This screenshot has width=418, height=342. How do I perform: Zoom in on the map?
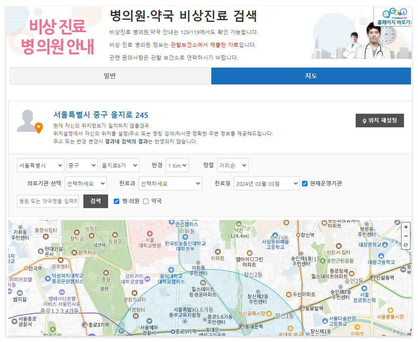[406, 227]
